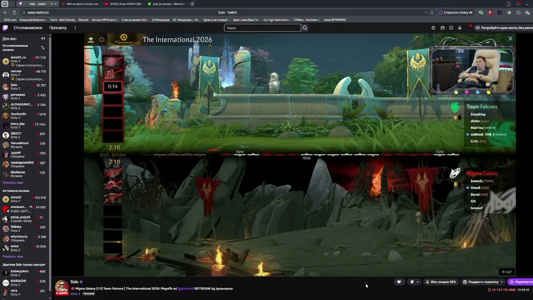Open the browser extensions puzzle icon
This screenshot has height=300, width=533.
(x=518, y=12)
